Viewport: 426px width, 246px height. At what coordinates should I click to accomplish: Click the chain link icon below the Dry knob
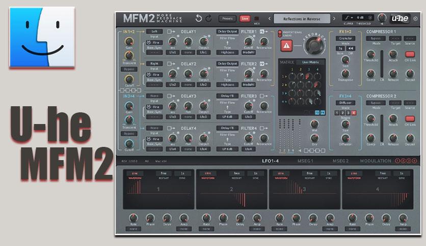click(314, 150)
